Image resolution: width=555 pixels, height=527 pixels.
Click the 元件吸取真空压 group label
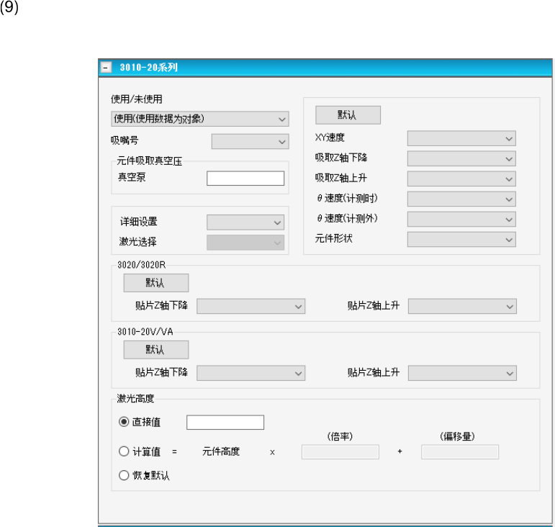coord(150,161)
